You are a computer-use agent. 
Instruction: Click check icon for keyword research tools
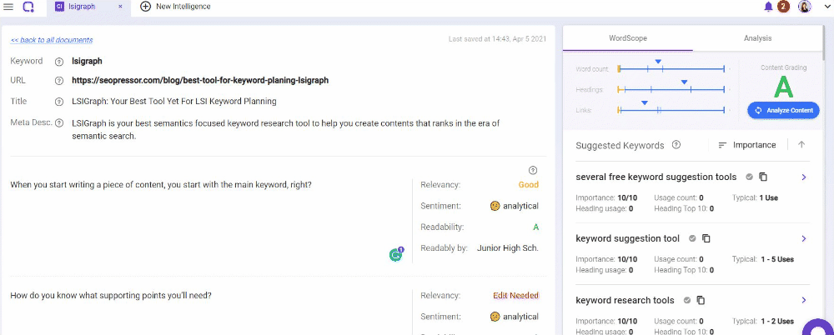(686, 301)
